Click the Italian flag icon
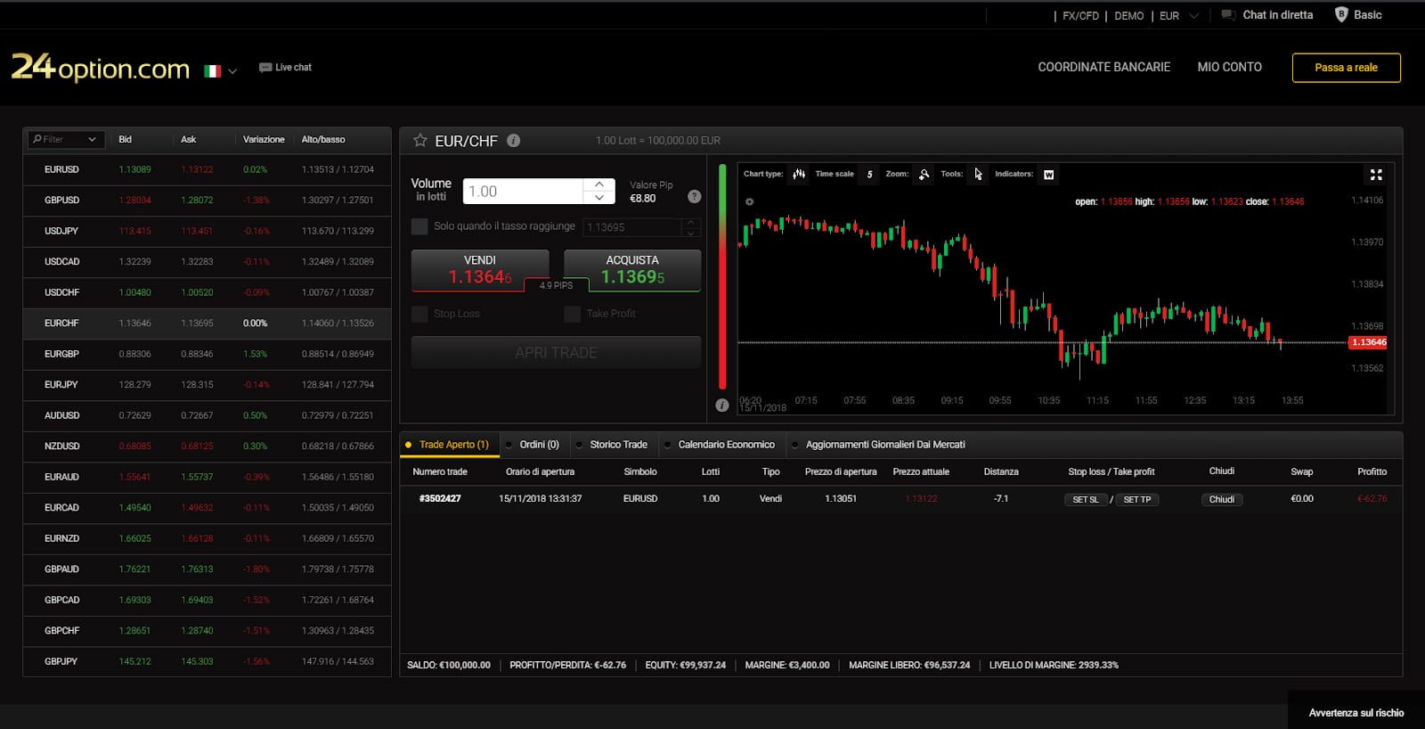The image size is (1425, 729). click(x=212, y=71)
